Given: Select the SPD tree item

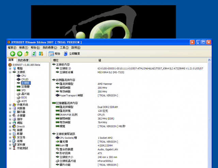Looking at the screenshot, I should click(x=24, y=90).
